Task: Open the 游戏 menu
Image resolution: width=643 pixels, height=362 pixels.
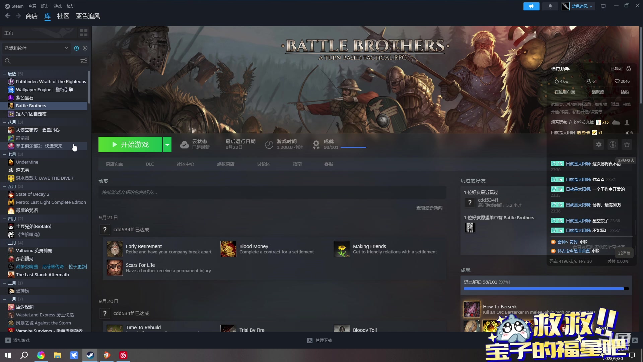Action: point(58,6)
